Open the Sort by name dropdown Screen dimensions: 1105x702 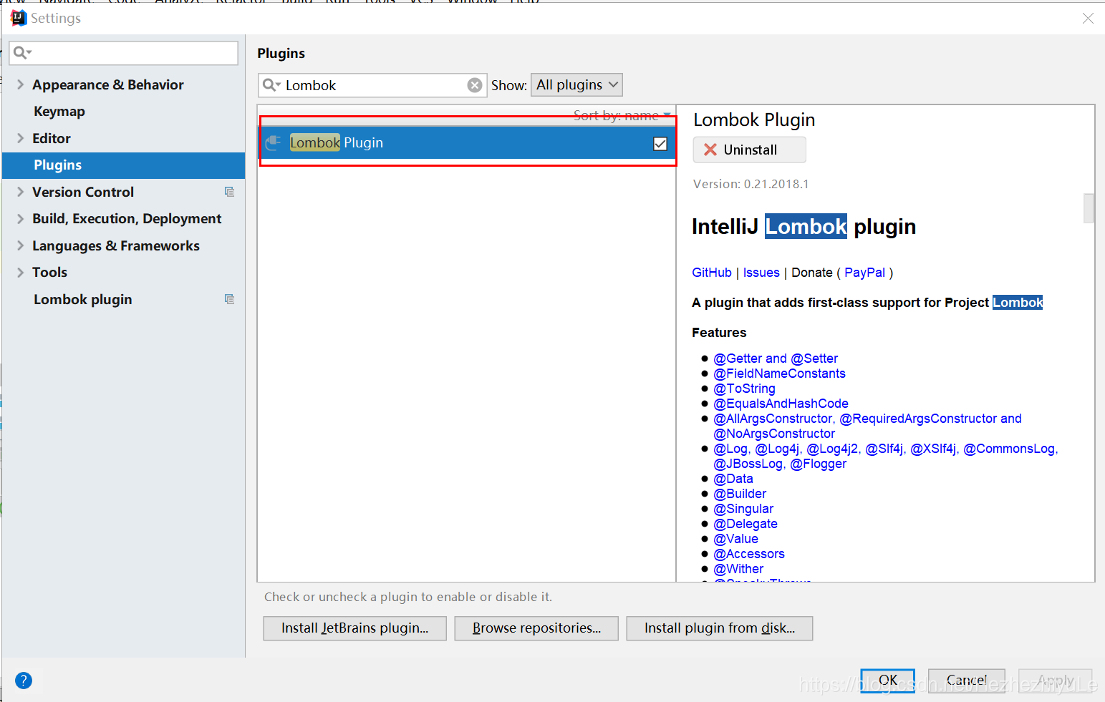[x=622, y=115]
